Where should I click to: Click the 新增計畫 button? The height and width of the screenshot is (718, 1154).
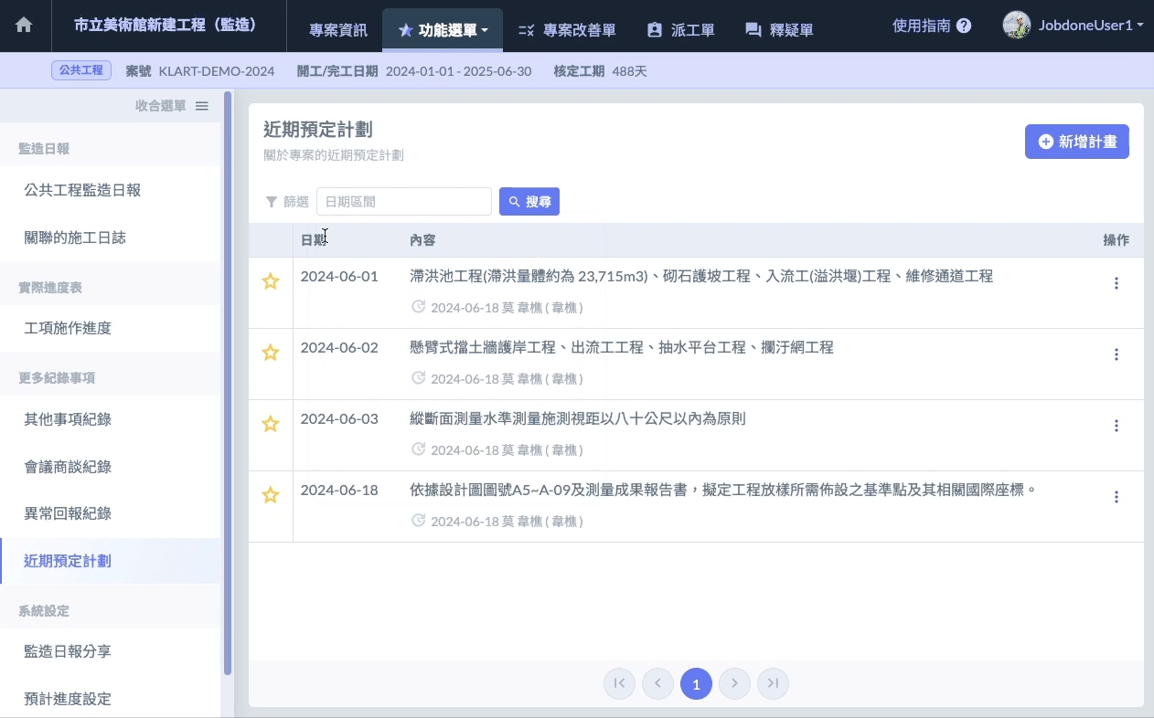tap(1076, 142)
